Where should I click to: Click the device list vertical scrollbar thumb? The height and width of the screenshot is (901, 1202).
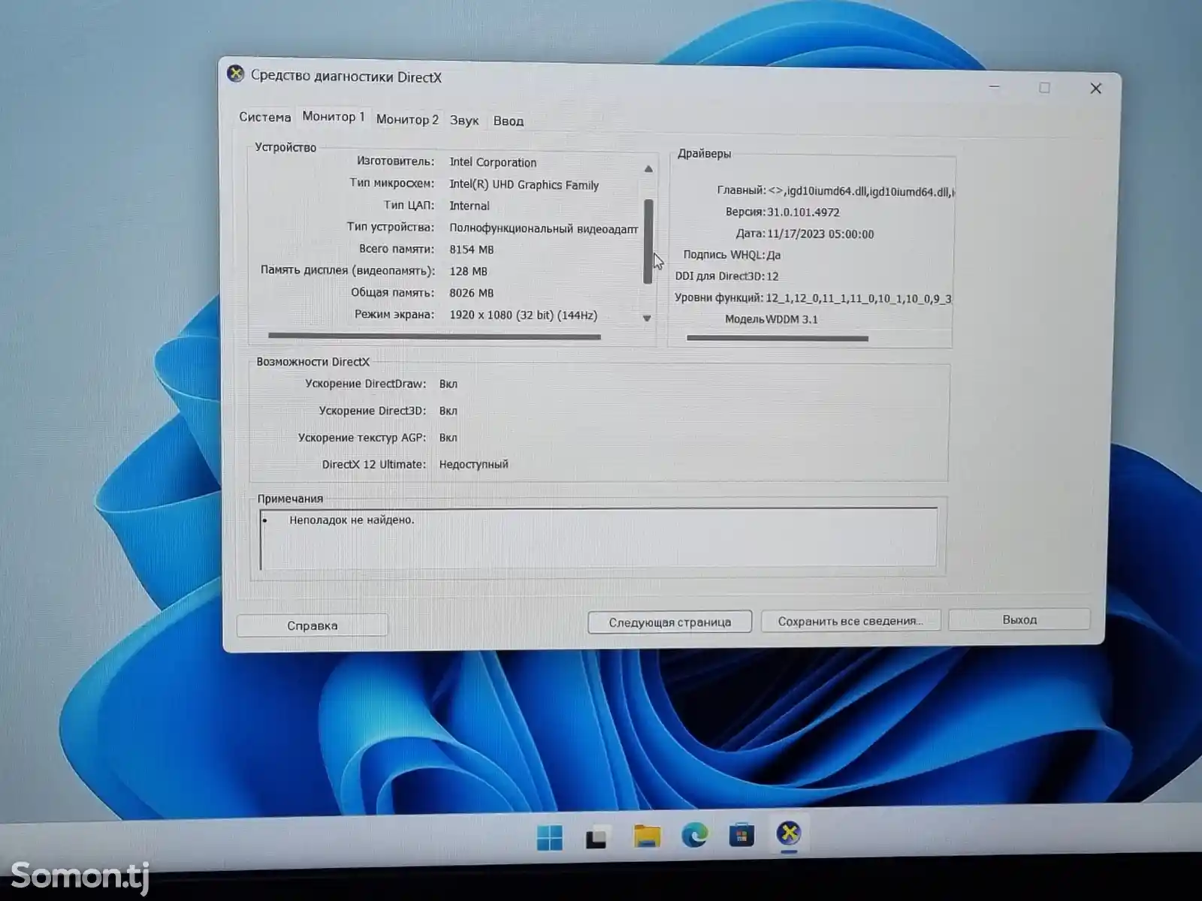pyautogui.click(x=648, y=242)
